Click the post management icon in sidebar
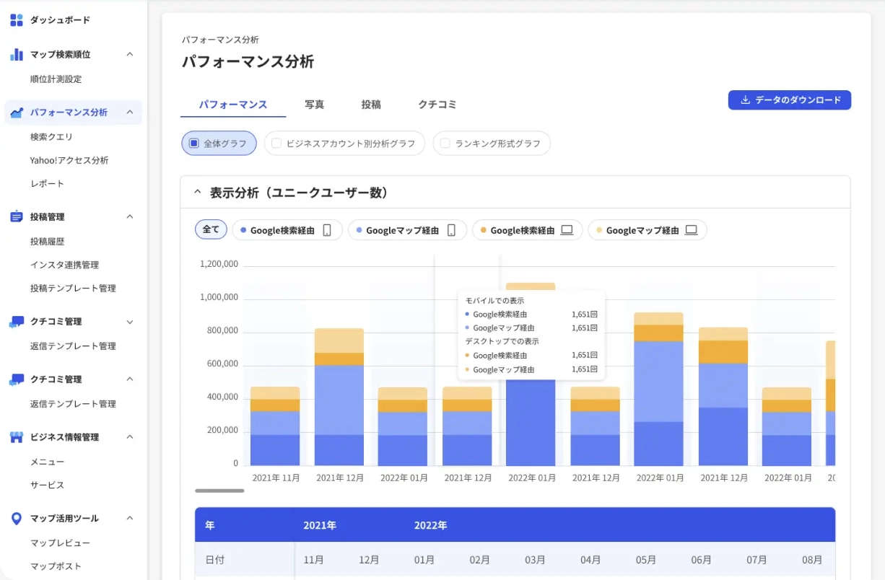Screen dimensions: 885x580 click(17, 217)
